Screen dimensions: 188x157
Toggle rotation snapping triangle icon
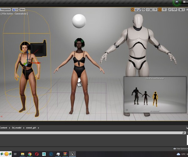tap(160, 10)
